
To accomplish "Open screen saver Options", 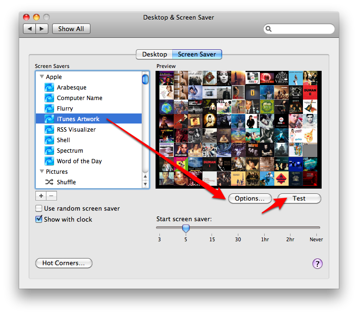I will pos(249,198).
